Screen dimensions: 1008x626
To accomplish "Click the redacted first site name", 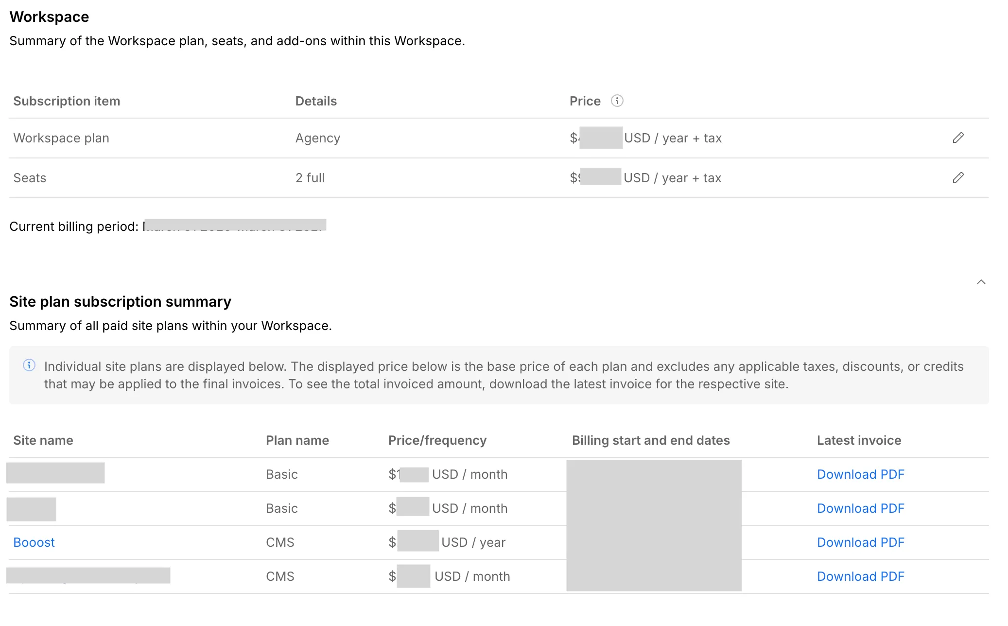I will pyautogui.click(x=55, y=473).
